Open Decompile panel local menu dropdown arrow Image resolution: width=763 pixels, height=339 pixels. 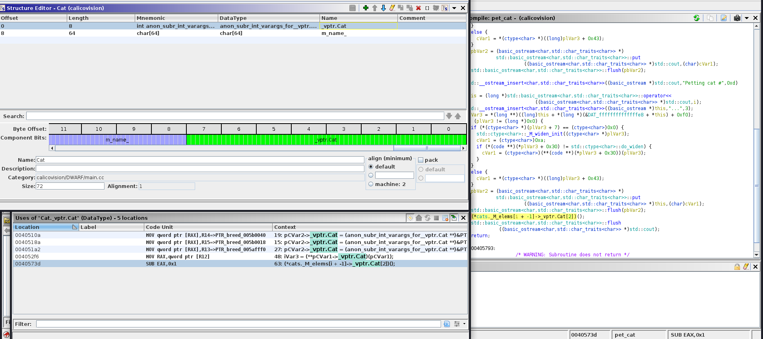point(747,18)
